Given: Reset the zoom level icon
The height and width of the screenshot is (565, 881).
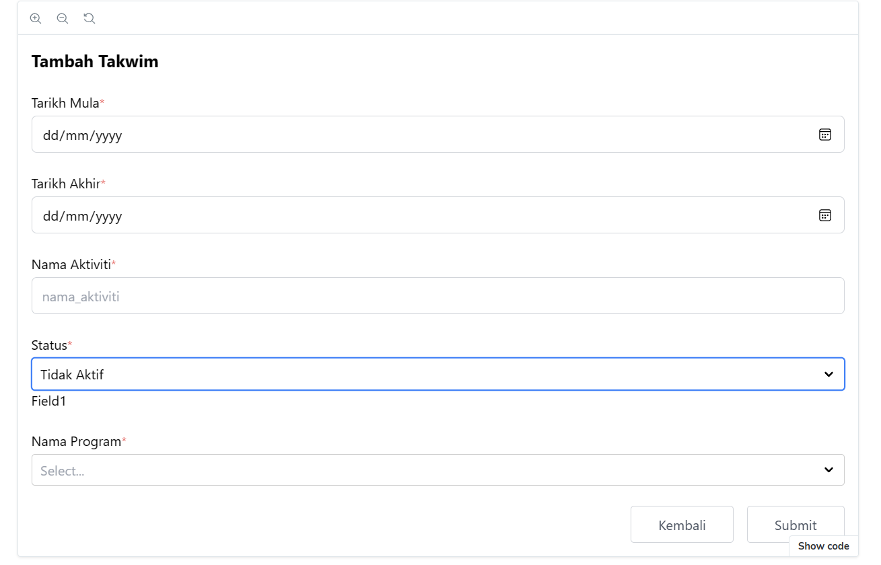Looking at the screenshot, I should coord(90,19).
